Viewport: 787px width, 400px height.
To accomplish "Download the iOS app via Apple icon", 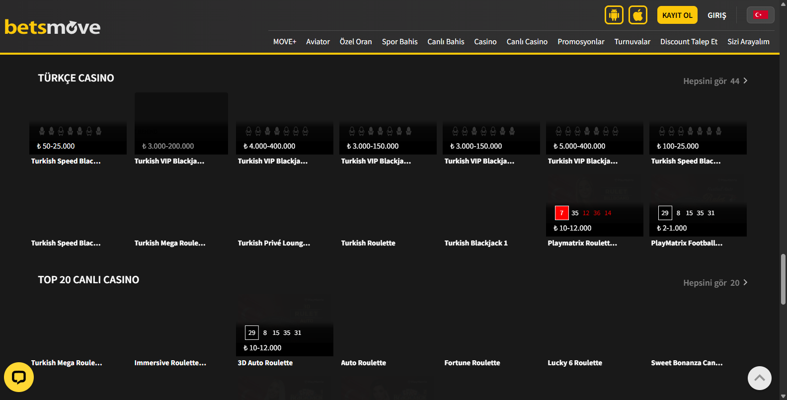I will (638, 15).
